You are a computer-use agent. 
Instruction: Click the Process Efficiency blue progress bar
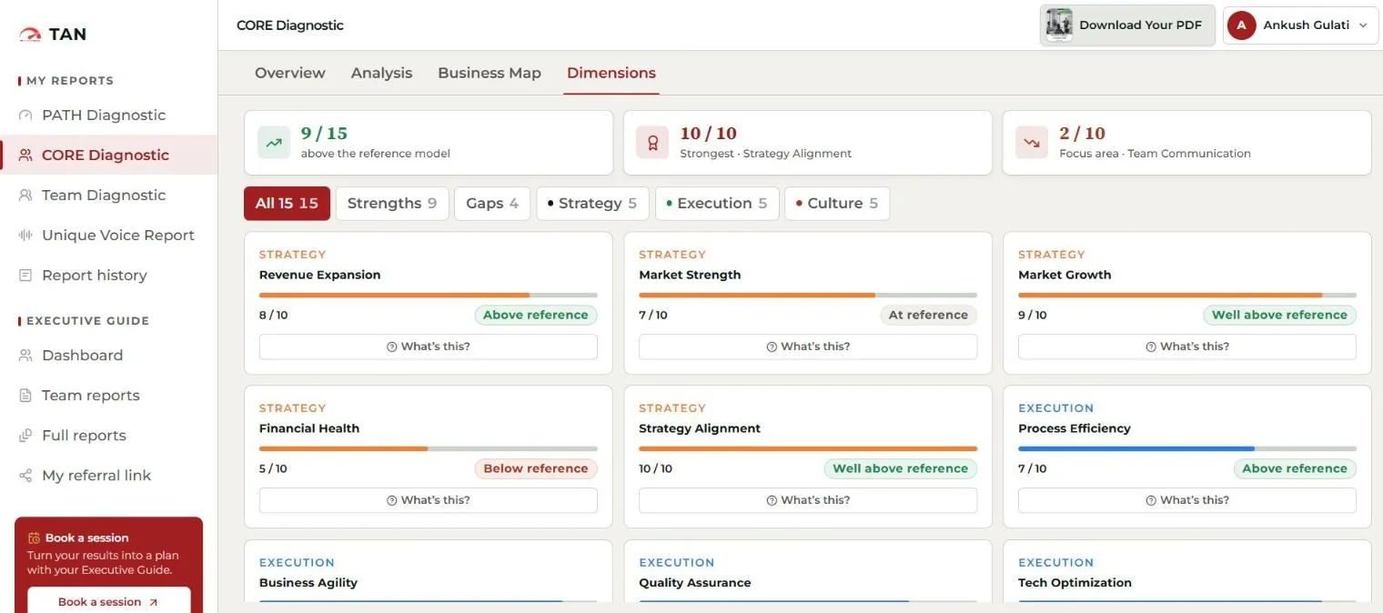[x=1187, y=448]
